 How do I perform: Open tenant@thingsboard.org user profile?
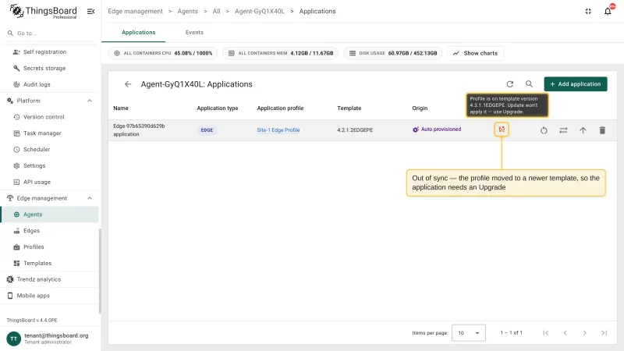[x=49, y=339]
